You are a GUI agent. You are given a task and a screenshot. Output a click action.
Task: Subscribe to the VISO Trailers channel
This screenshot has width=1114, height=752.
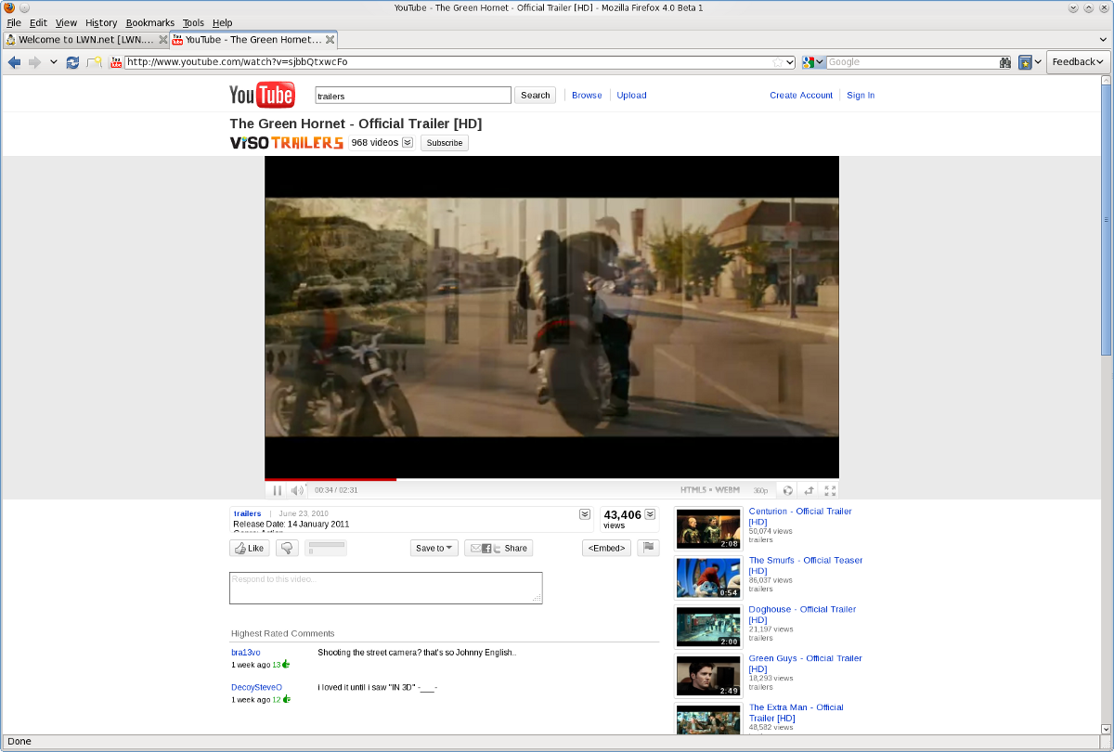(445, 143)
